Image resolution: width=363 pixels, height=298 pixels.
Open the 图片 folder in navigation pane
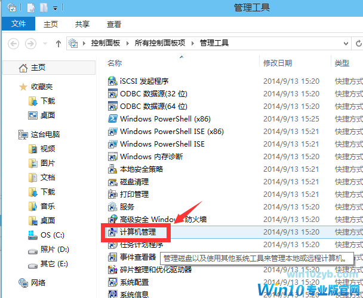[48, 163]
